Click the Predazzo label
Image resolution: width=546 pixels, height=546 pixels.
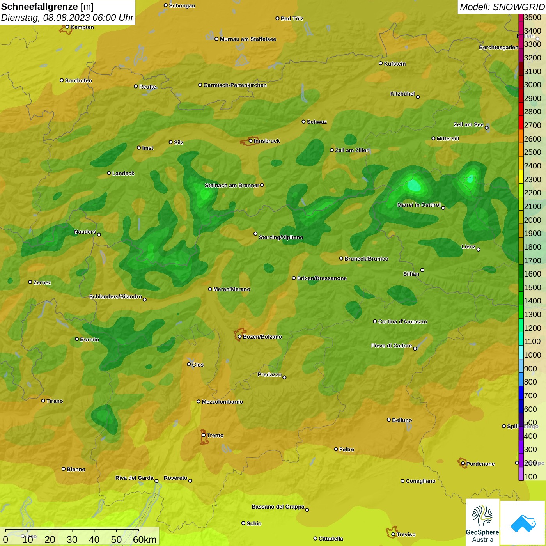[269, 374]
